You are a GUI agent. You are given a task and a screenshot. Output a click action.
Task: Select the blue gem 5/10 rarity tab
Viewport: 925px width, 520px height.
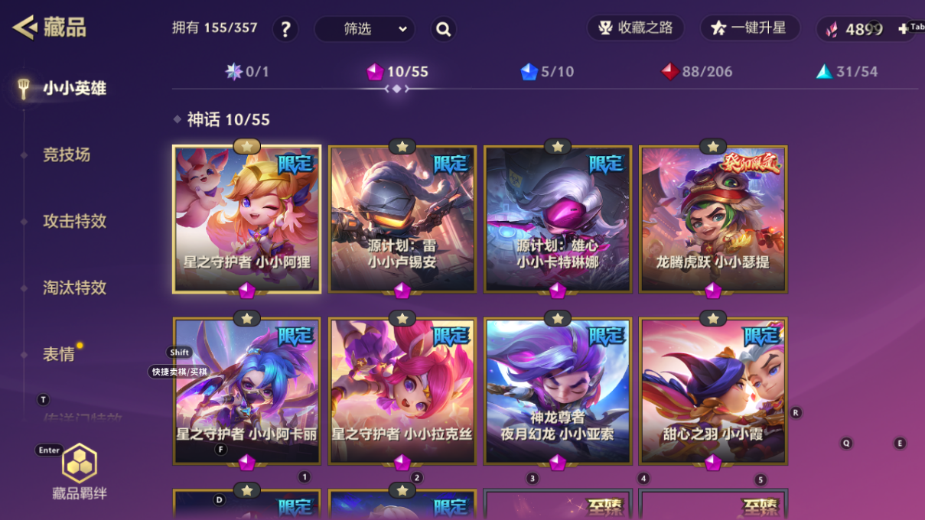click(x=547, y=72)
